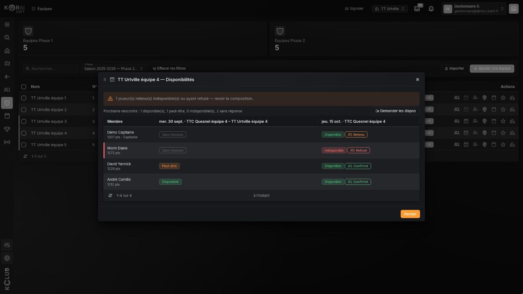Click the refresh icon in availability table

[110, 196]
